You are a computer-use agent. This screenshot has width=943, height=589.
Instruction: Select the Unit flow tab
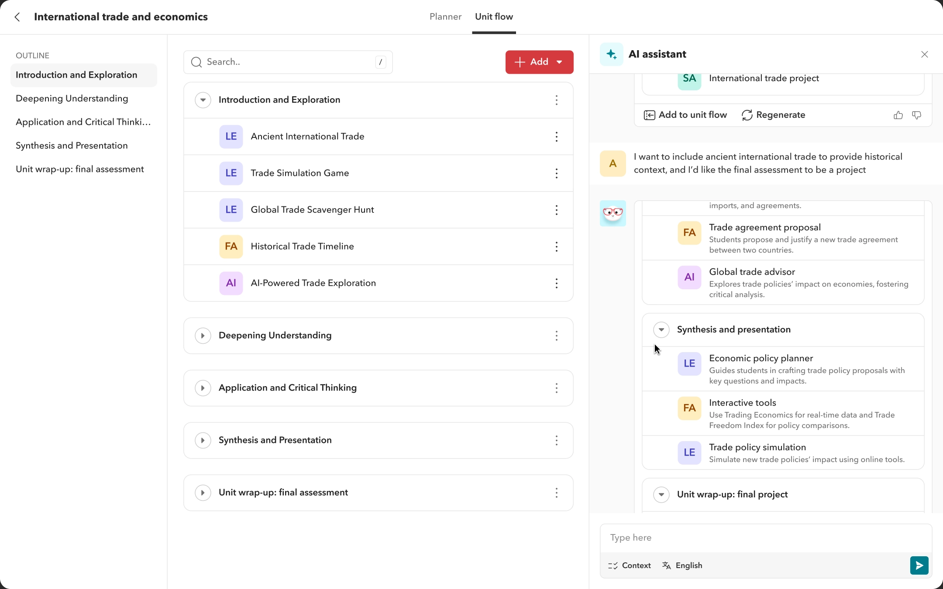pos(494,17)
